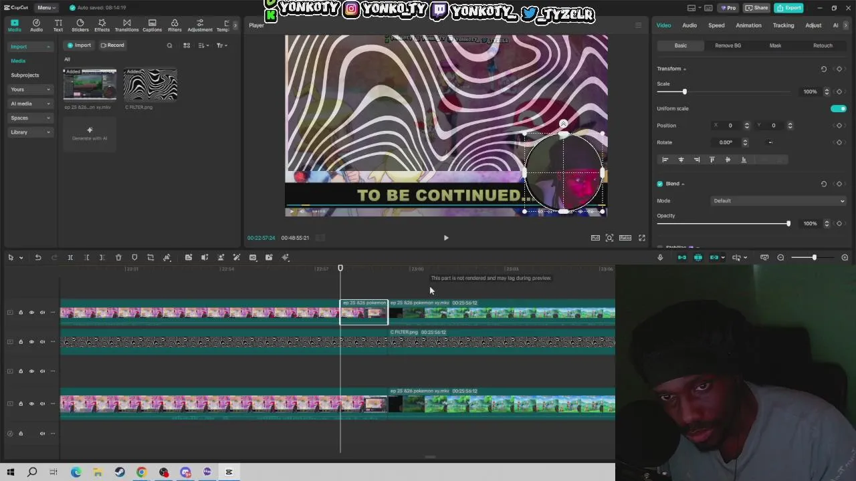Click the Record button in media panel

pos(112,45)
